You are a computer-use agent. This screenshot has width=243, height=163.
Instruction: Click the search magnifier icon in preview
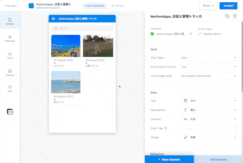point(56,28)
